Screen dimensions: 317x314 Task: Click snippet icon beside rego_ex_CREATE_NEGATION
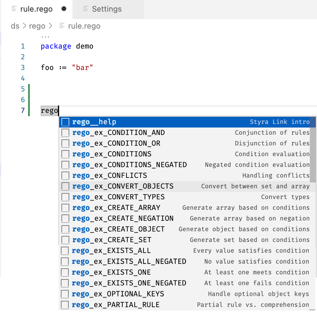(x=65, y=218)
